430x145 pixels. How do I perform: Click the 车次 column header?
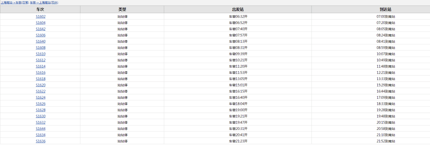point(40,9)
